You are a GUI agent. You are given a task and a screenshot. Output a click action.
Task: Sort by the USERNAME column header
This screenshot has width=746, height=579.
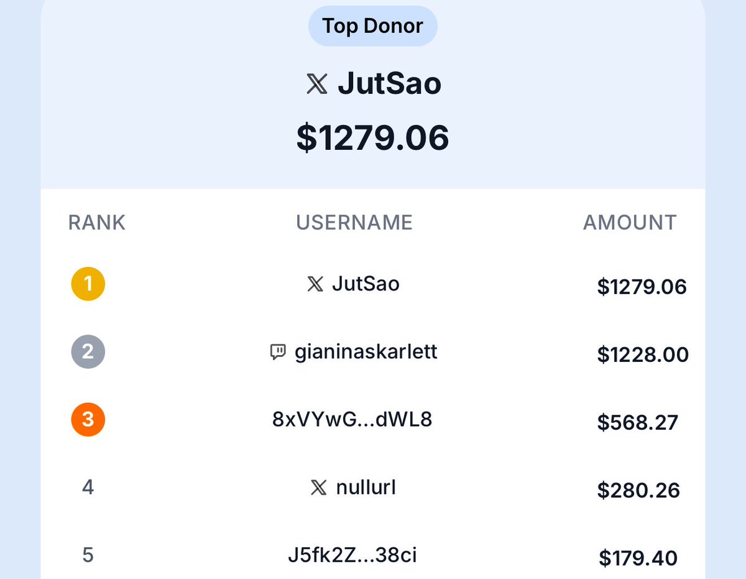pos(354,223)
